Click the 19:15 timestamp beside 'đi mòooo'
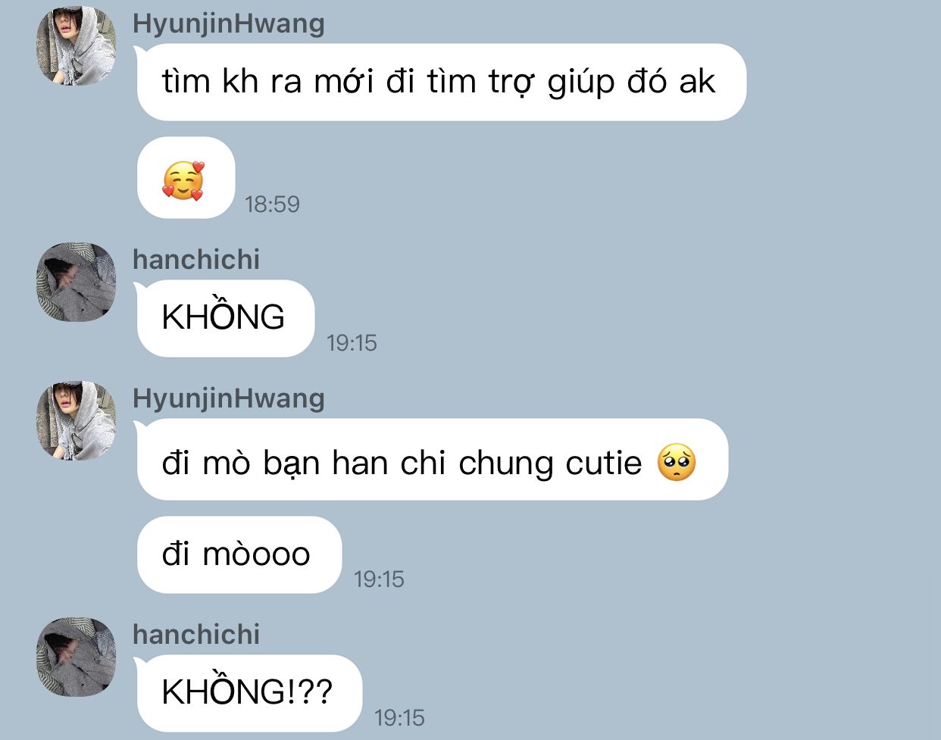 click(x=379, y=579)
